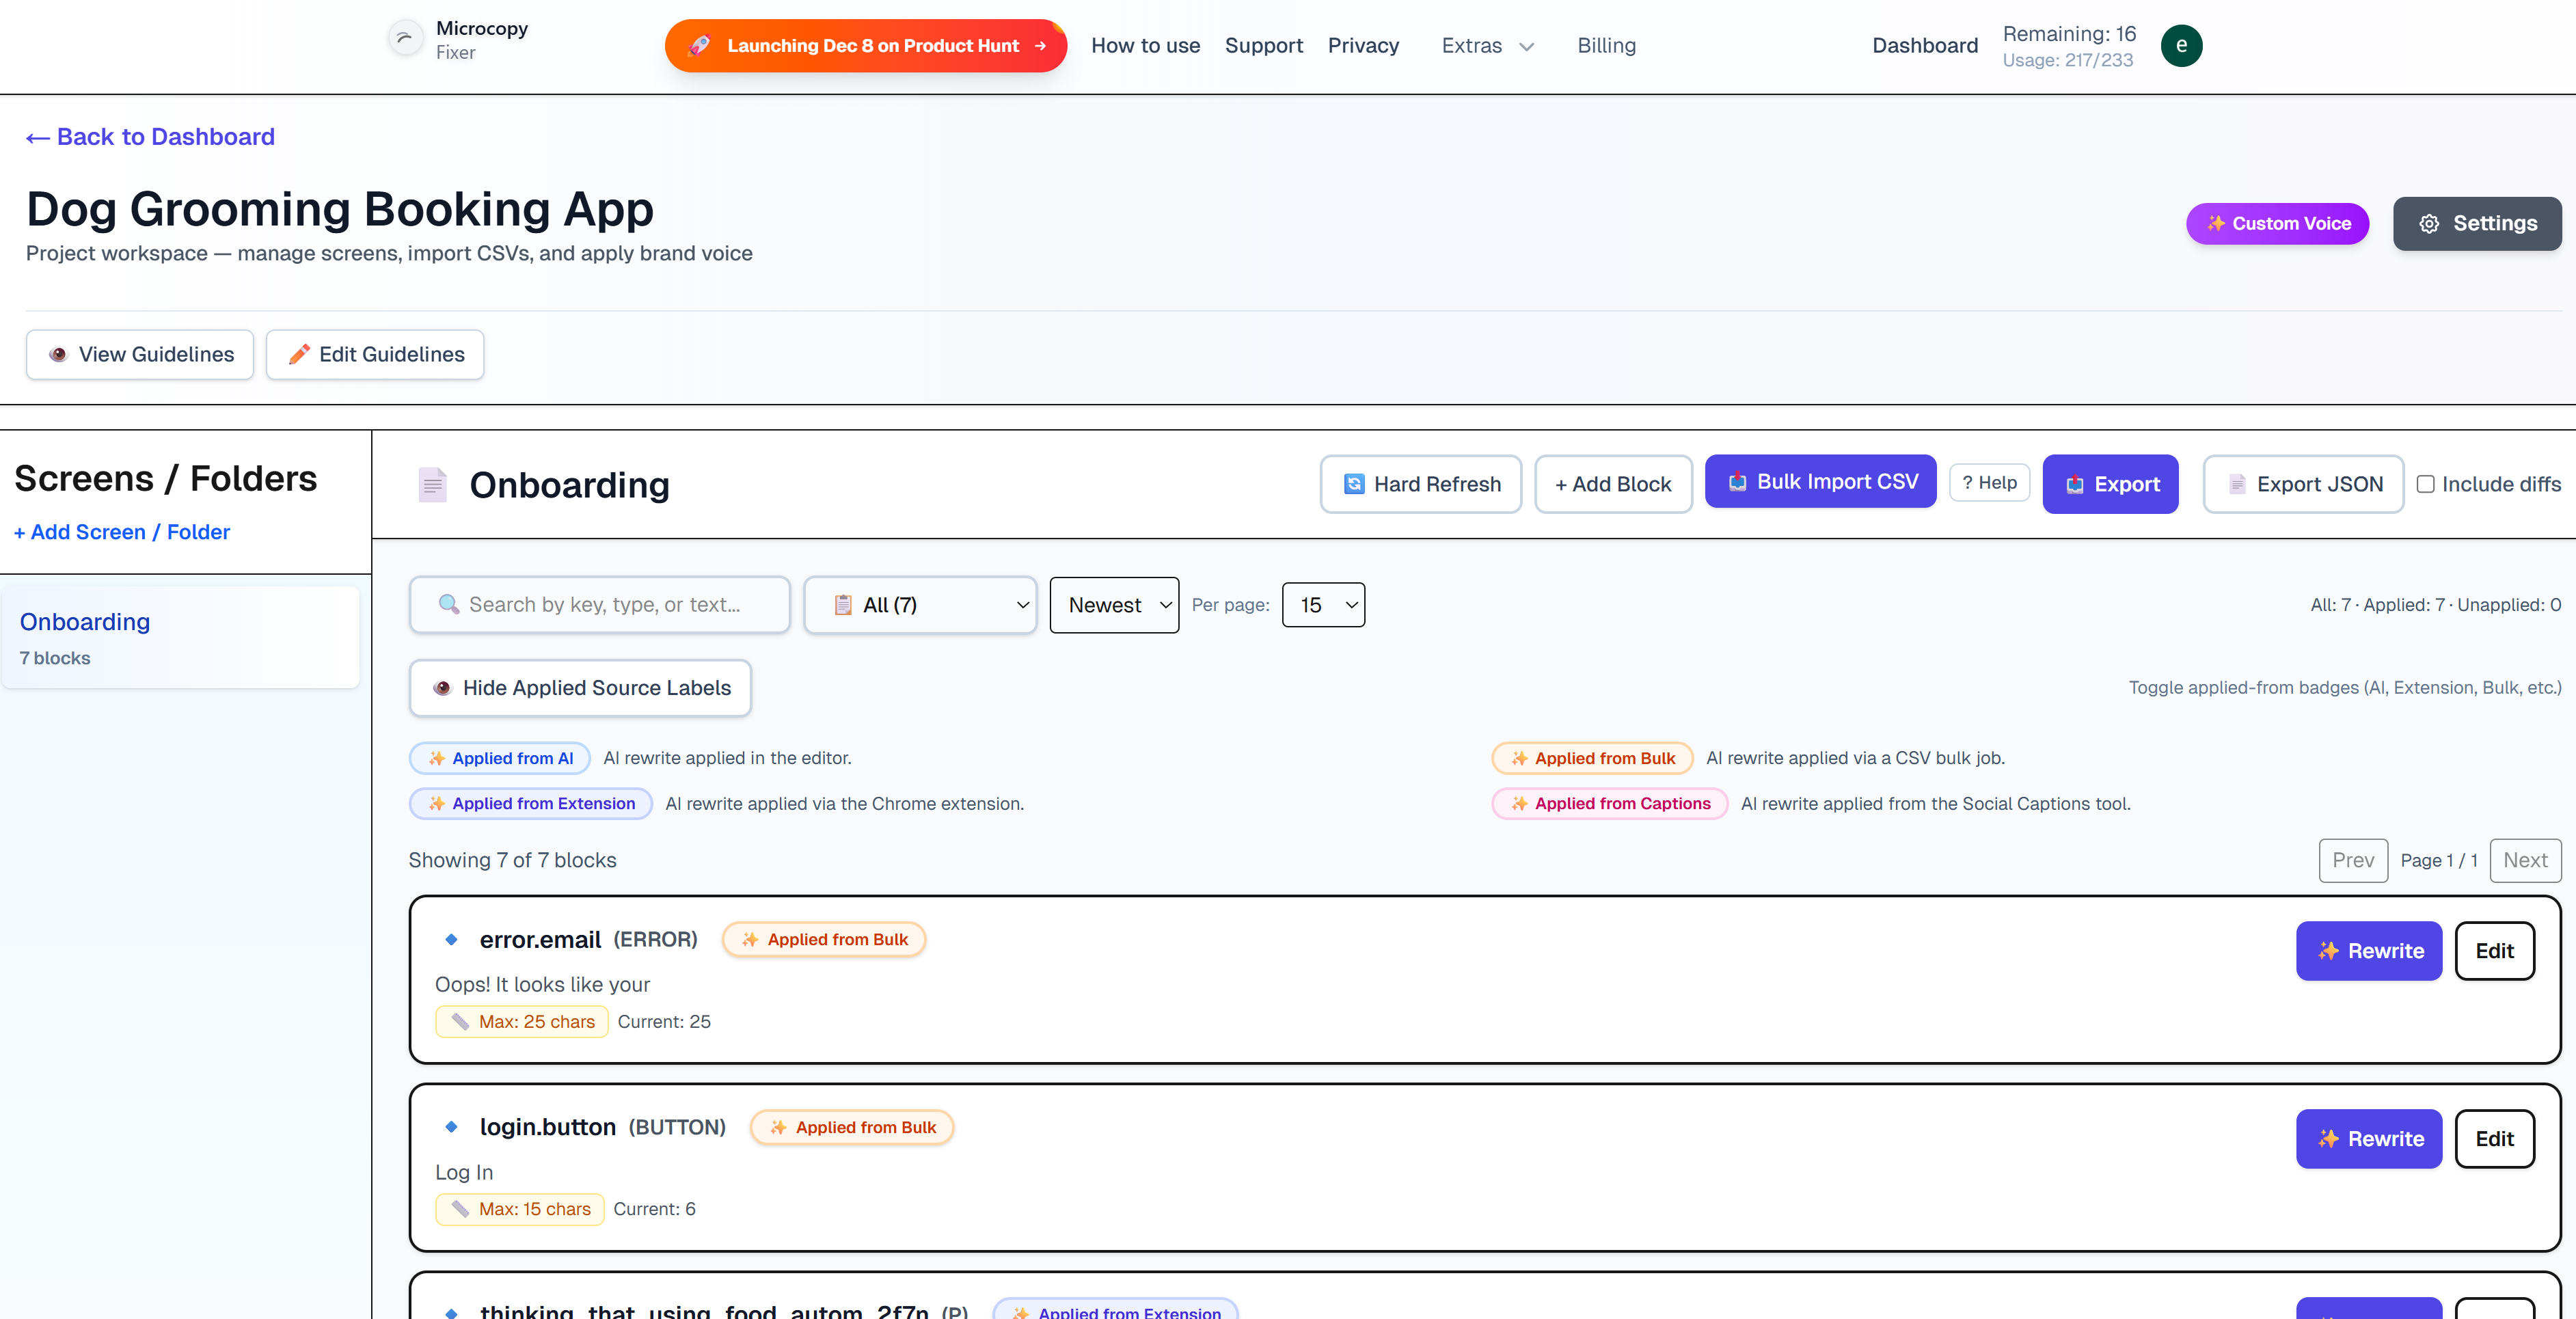2576x1319 pixels.
Task: Enable the Include diffs checkbox
Action: pyautogui.click(x=2425, y=484)
